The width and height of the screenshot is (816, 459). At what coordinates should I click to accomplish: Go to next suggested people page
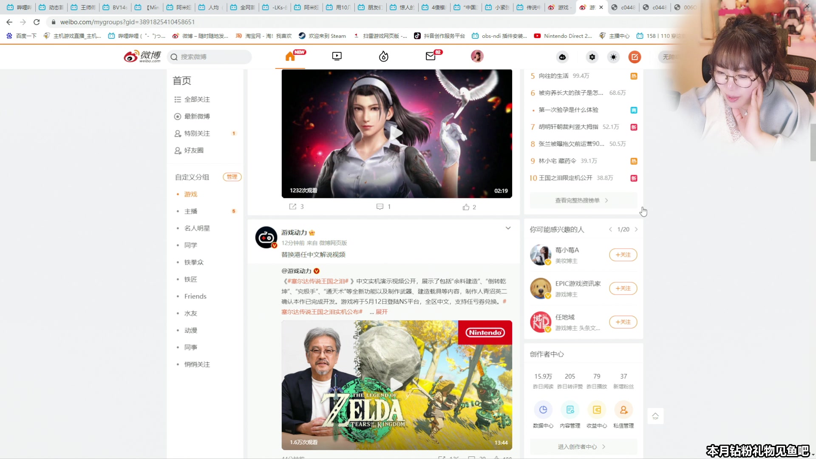pos(636,229)
